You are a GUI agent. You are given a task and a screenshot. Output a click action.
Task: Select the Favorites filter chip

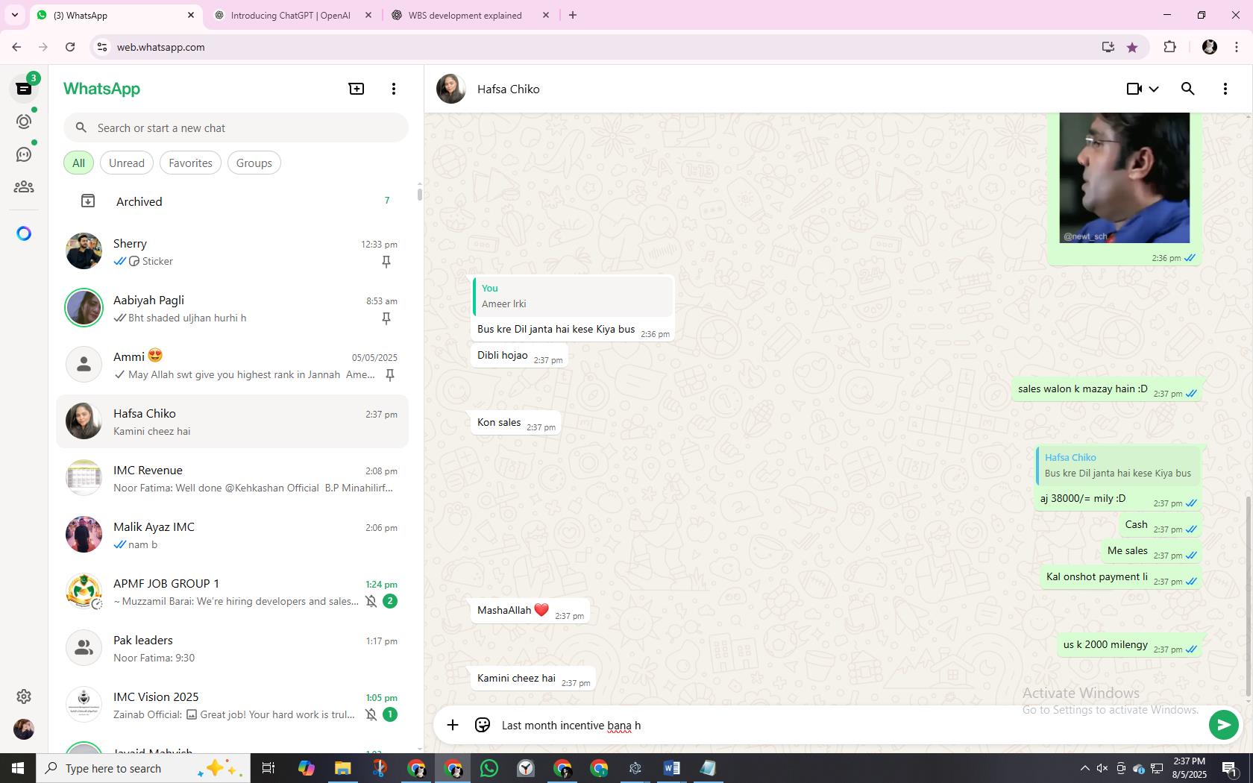click(190, 163)
